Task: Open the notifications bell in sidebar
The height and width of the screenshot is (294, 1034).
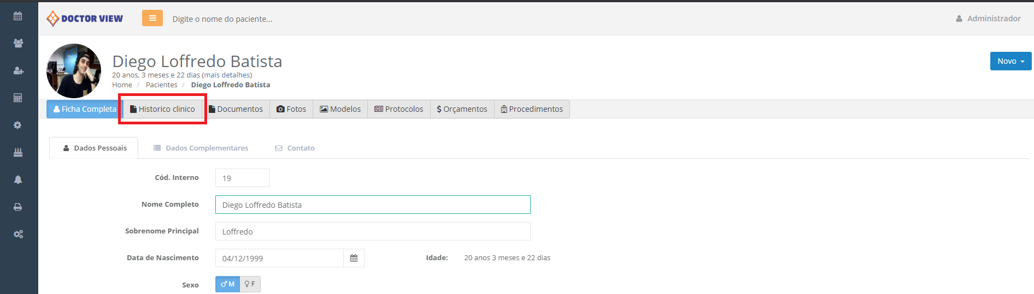Action: click(x=18, y=179)
